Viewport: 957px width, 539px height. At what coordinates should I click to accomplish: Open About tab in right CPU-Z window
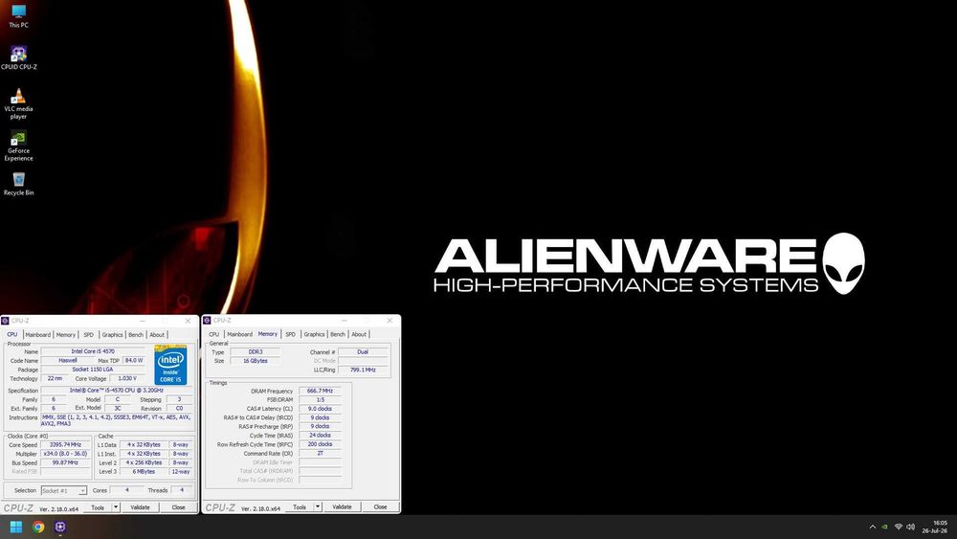click(x=359, y=334)
